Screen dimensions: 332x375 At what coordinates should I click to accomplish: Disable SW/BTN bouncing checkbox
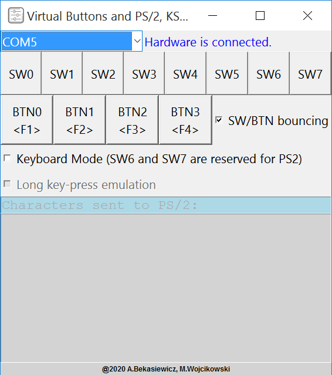click(219, 120)
